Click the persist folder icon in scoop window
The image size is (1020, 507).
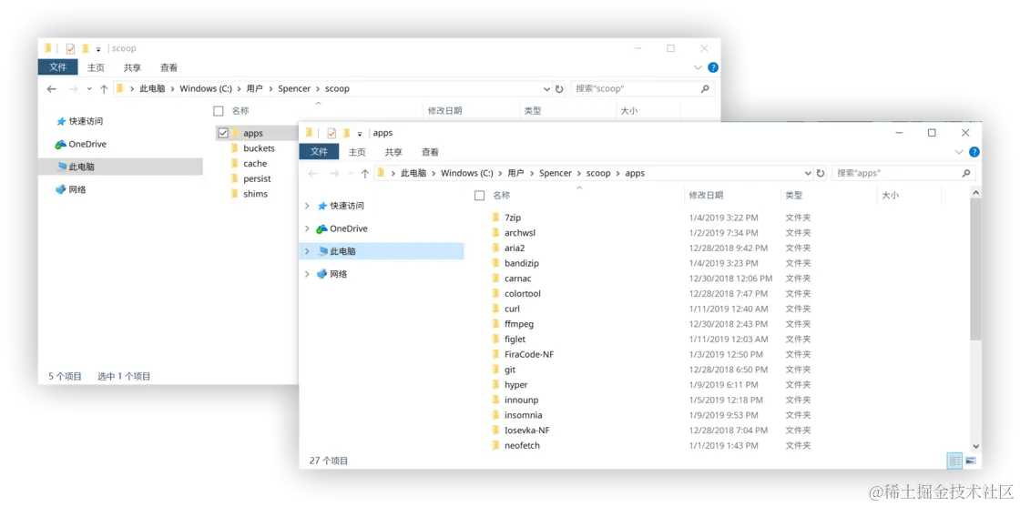coord(234,178)
